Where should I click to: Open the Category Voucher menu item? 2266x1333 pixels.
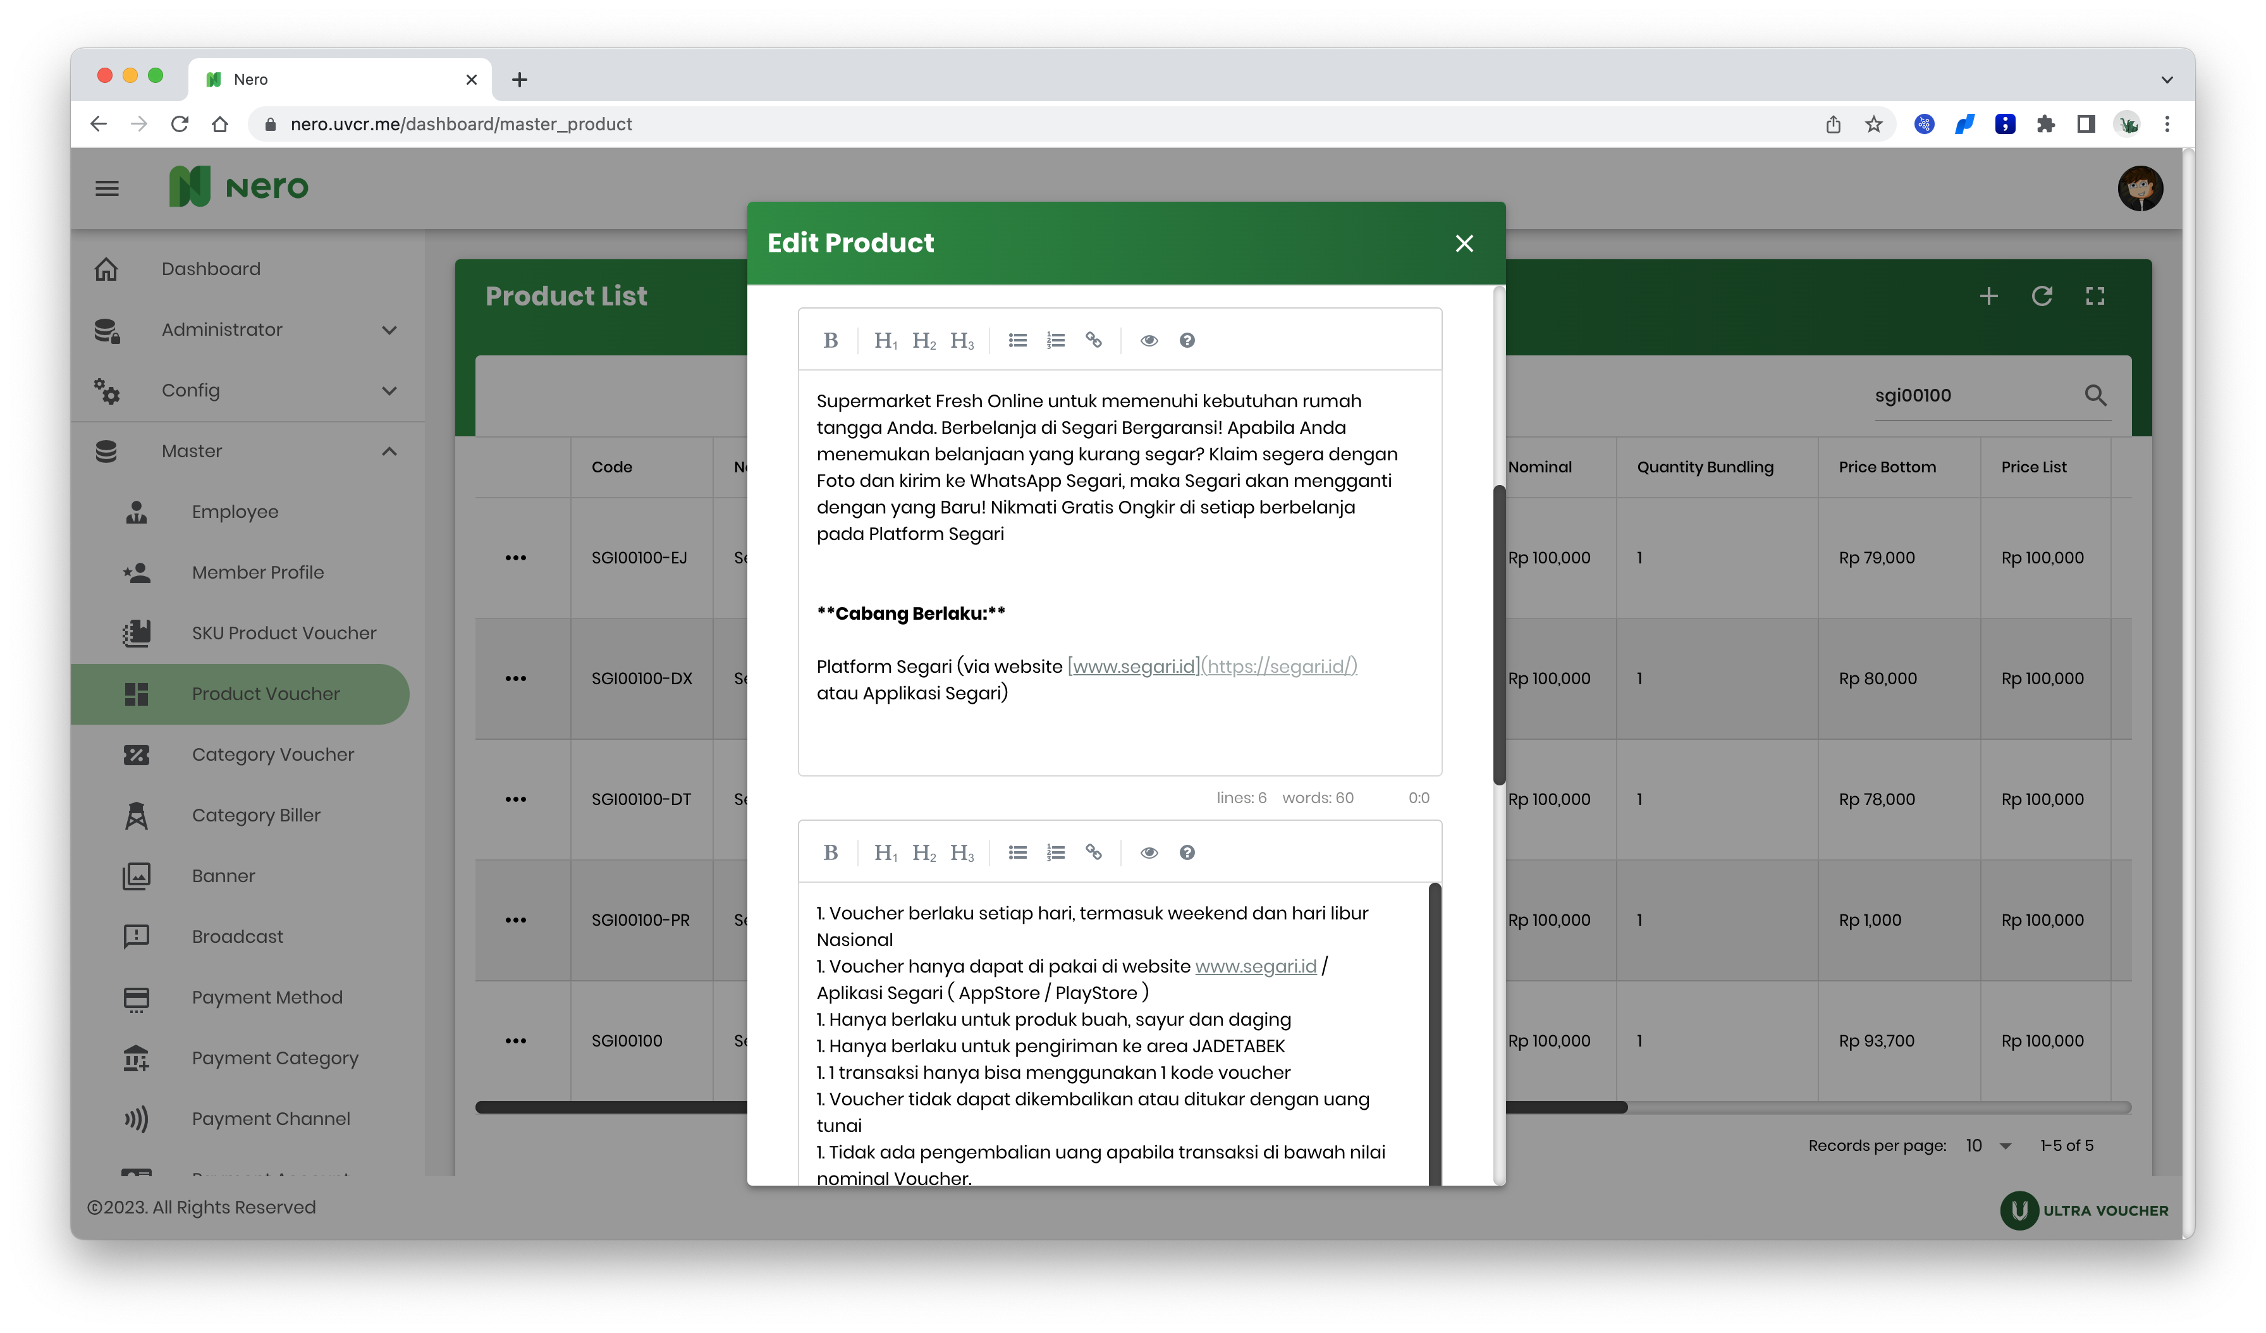pyautogui.click(x=273, y=754)
